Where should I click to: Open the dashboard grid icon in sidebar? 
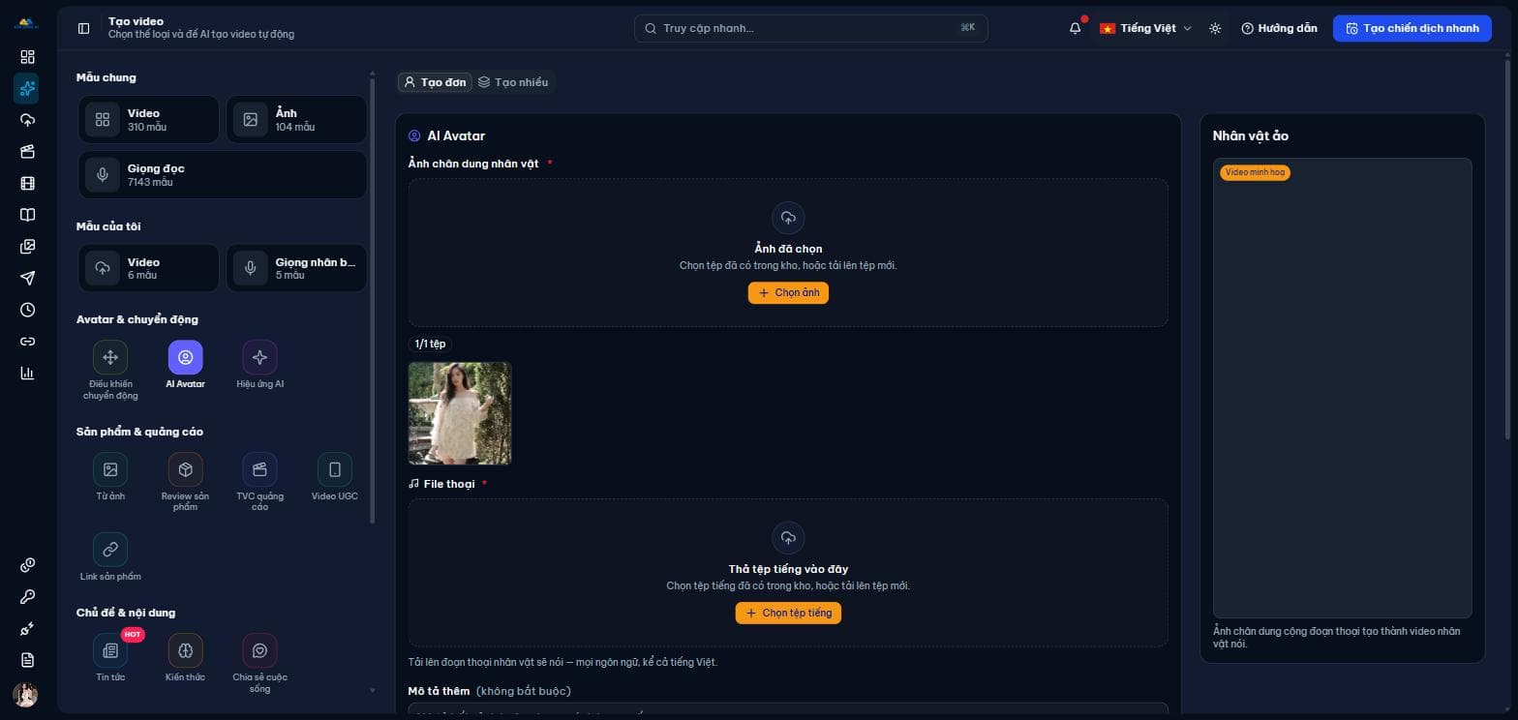coord(27,57)
